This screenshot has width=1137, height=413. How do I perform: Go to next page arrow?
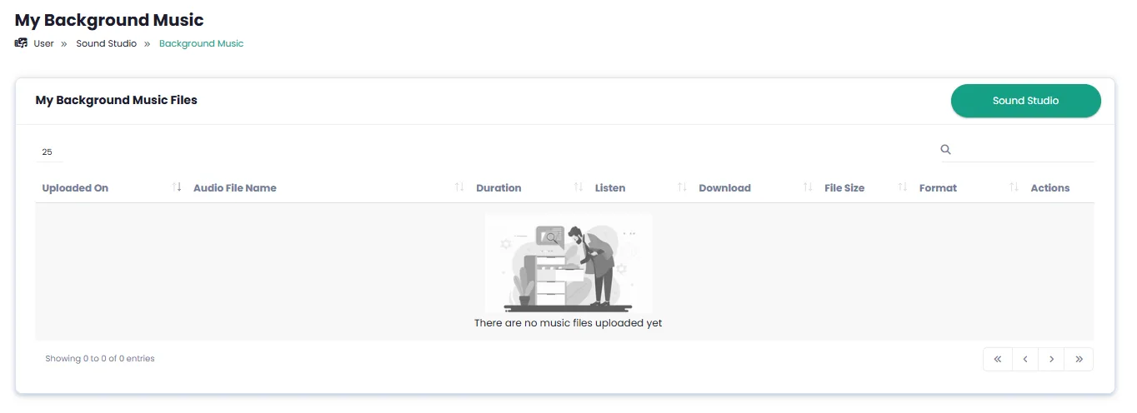(1052, 359)
